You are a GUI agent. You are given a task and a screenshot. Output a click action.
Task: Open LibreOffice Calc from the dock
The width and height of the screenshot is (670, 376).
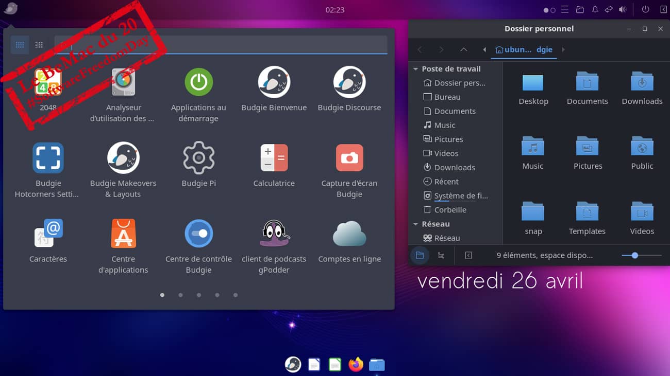pos(335,365)
